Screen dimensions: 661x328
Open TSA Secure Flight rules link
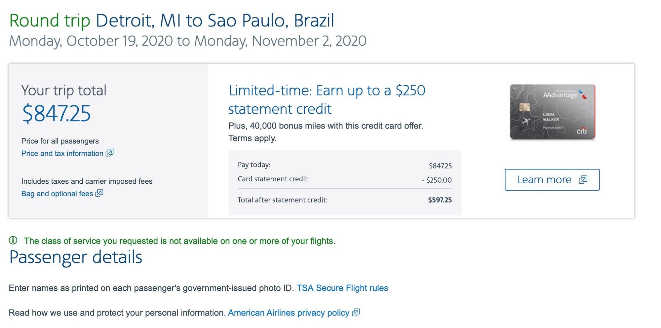coord(342,288)
